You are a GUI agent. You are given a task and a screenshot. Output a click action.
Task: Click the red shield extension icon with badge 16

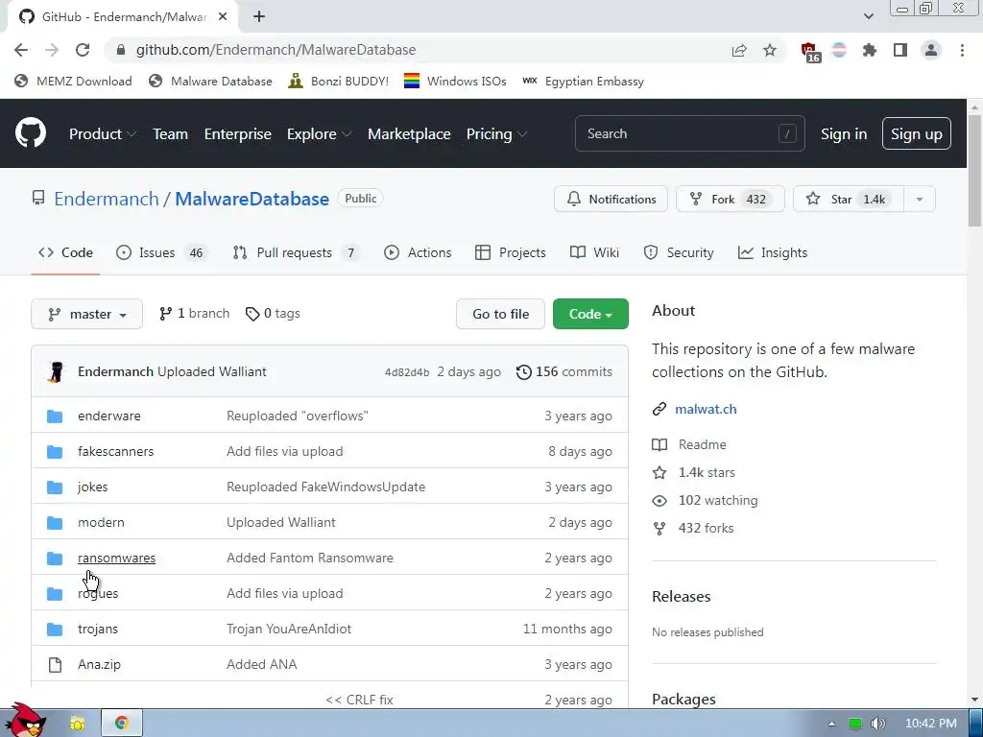809,52
